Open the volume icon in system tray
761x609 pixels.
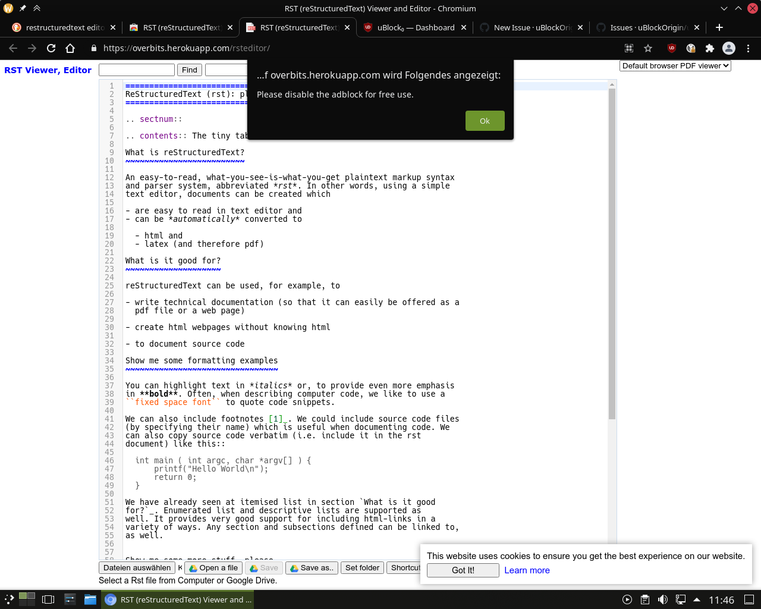pos(662,599)
